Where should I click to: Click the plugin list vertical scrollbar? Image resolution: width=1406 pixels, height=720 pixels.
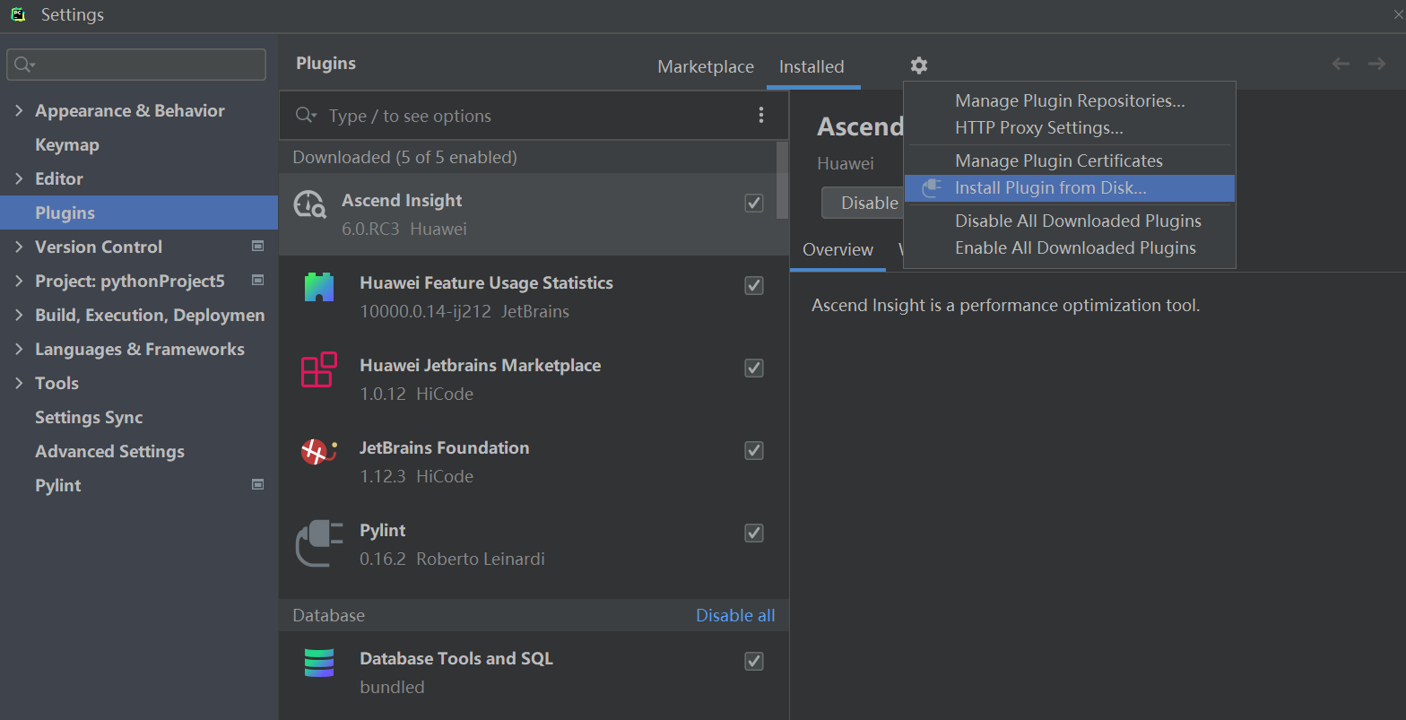(782, 179)
